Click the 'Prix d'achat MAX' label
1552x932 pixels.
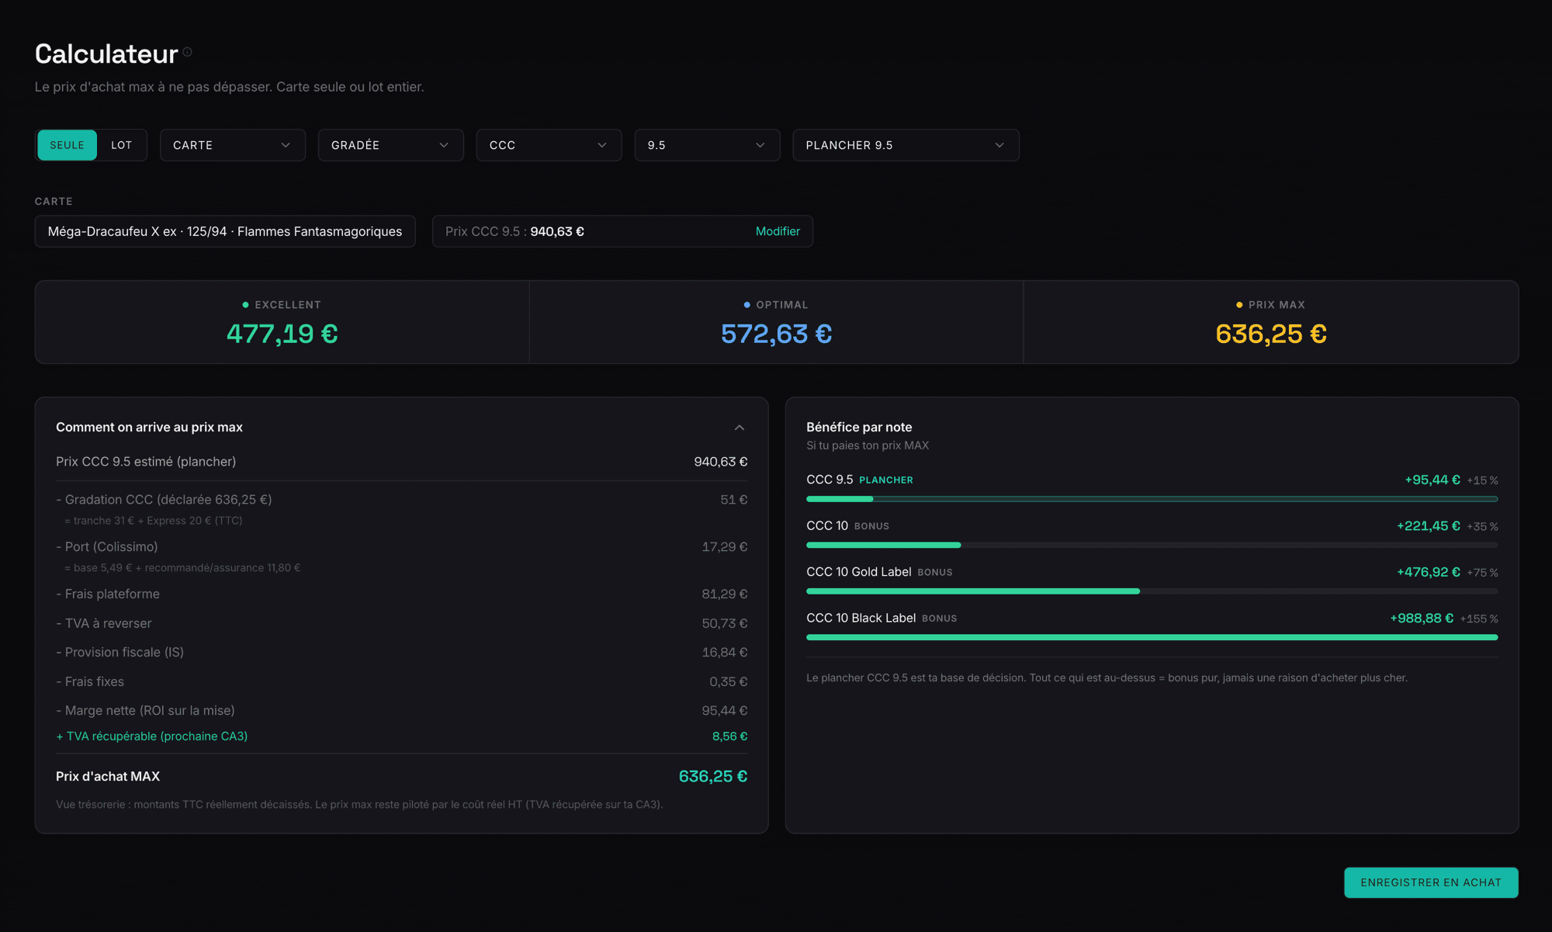(108, 776)
